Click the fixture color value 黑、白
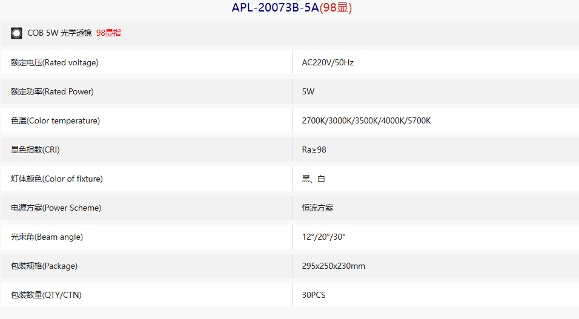Image resolution: width=579 pixels, height=319 pixels. point(314,179)
